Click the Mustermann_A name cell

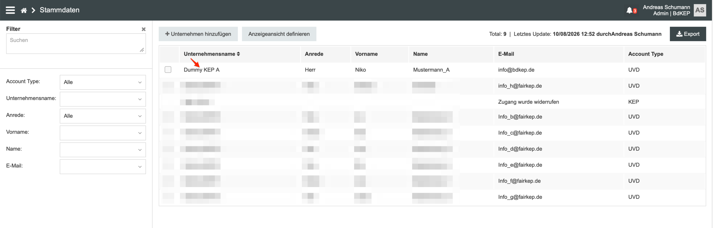point(431,70)
